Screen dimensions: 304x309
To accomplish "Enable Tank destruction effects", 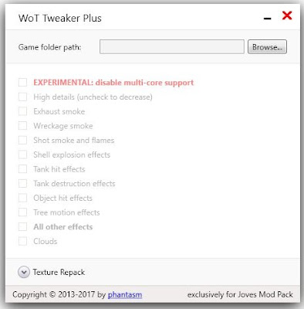I will click(22, 183).
